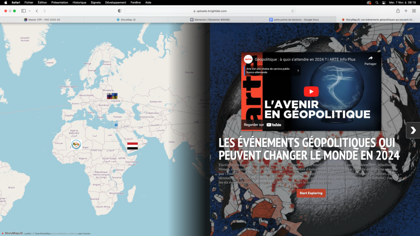Screen dimensions: 420x236
Task: Open the StoryMapJS footer link
Action: coord(12,233)
